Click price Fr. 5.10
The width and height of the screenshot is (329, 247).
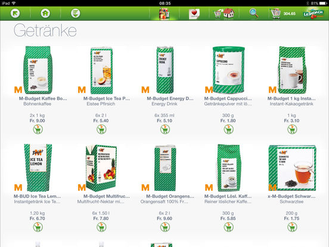(x=164, y=121)
